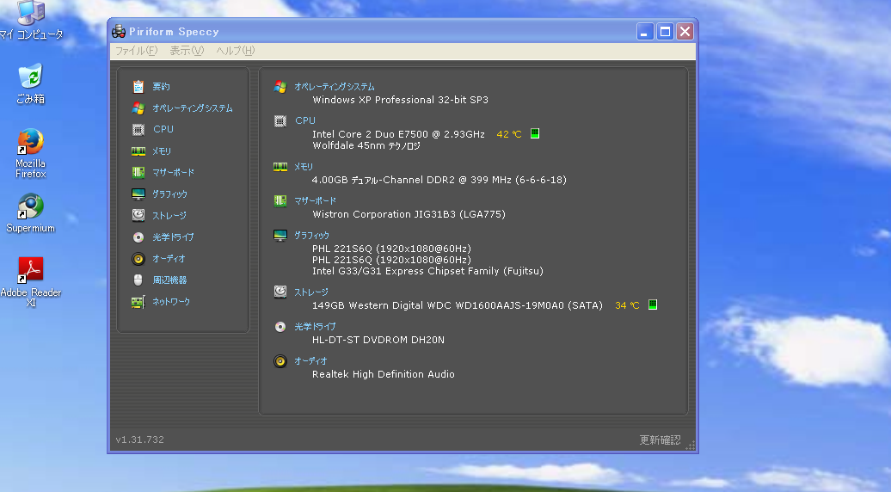Screen dimensions: 891x492
Task: Click the monitor icon beside sidebar グラフィック
Action: coord(138,194)
